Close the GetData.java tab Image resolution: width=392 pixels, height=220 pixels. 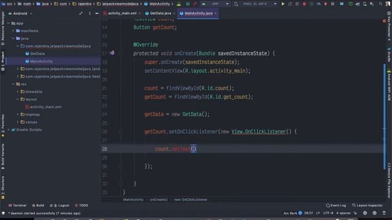pyautogui.click(x=174, y=13)
